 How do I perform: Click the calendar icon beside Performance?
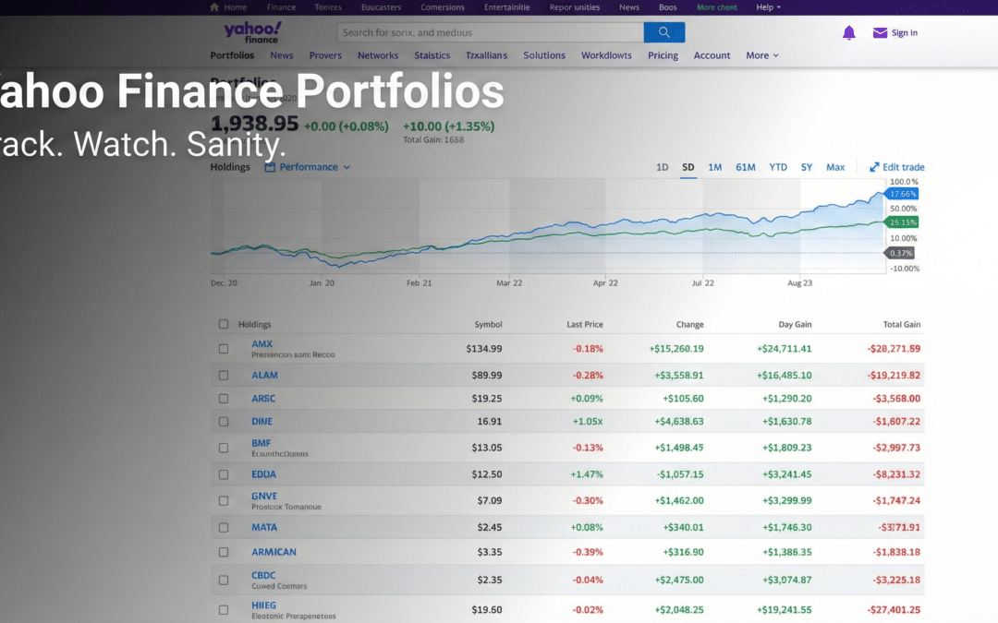pyautogui.click(x=270, y=167)
